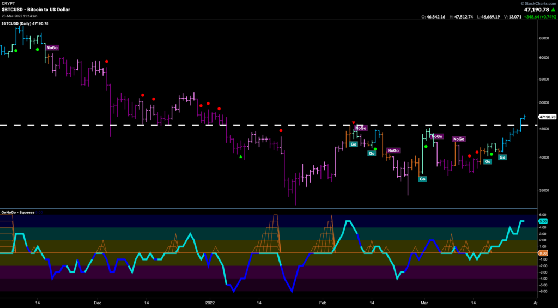The image size is (558, 308).
Task: Click the Dec label on the time axis
Action: [98, 301]
